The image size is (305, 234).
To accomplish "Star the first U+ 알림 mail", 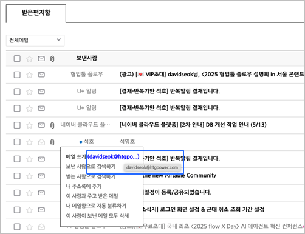I will [29, 92].
